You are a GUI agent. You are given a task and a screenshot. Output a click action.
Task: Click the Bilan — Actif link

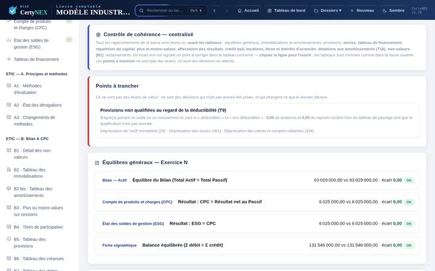click(x=114, y=180)
